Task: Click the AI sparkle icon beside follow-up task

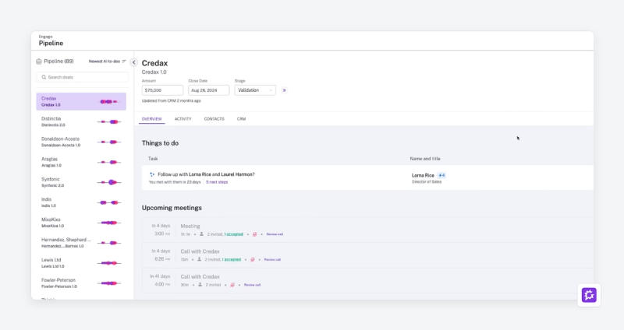Action: (151, 174)
